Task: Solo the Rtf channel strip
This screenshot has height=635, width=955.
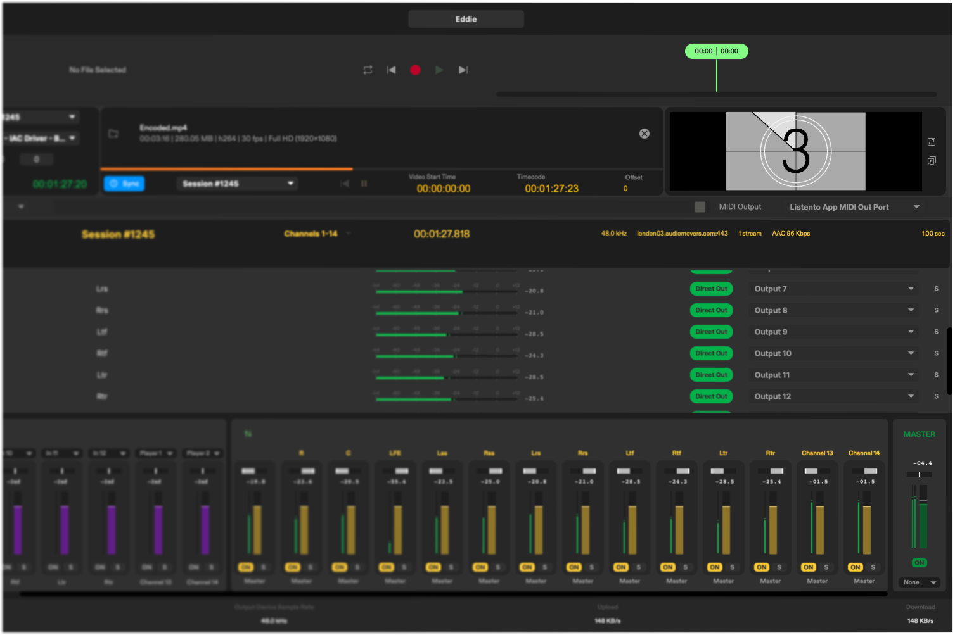Action: pos(685,567)
